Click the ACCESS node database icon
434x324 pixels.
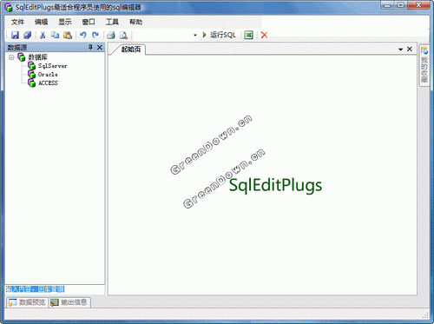click(31, 83)
